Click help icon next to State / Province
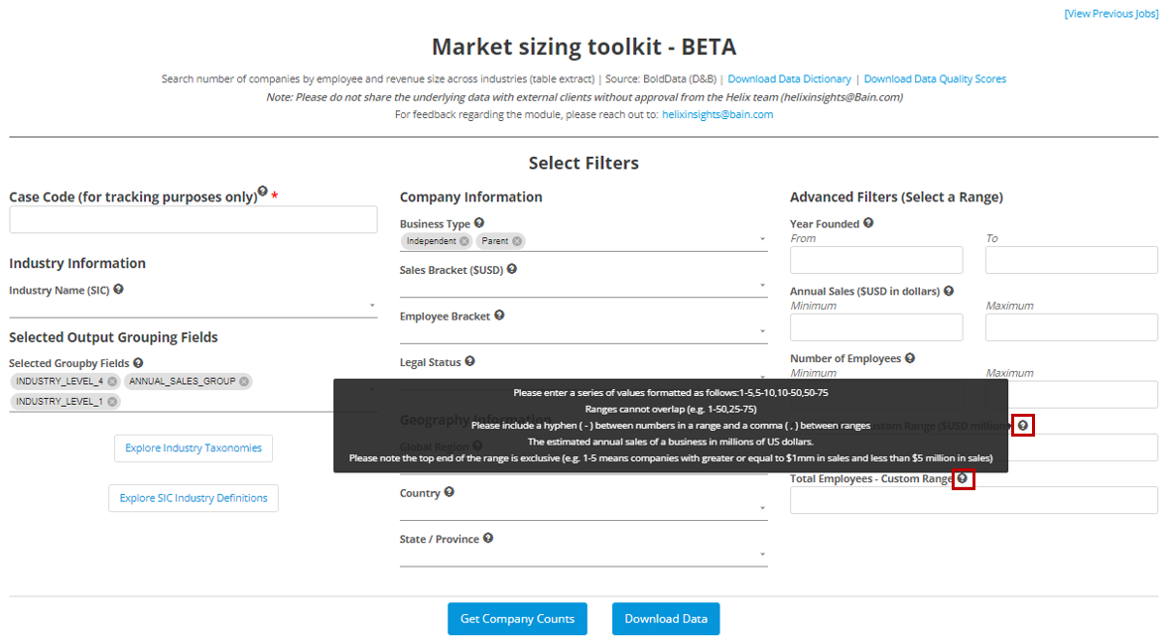The image size is (1167, 640). (x=488, y=539)
